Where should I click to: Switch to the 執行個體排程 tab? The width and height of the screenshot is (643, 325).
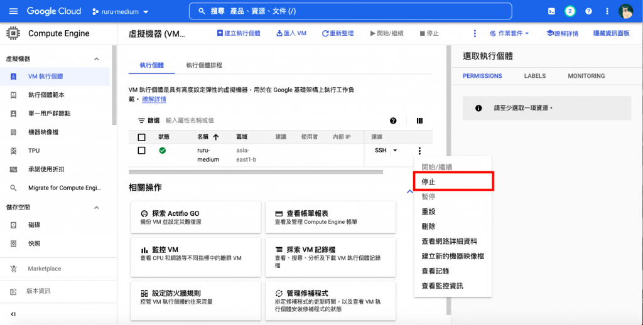[204, 65]
